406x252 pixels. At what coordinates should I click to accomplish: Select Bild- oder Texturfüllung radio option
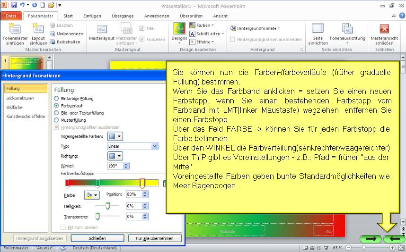[x=57, y=113]
